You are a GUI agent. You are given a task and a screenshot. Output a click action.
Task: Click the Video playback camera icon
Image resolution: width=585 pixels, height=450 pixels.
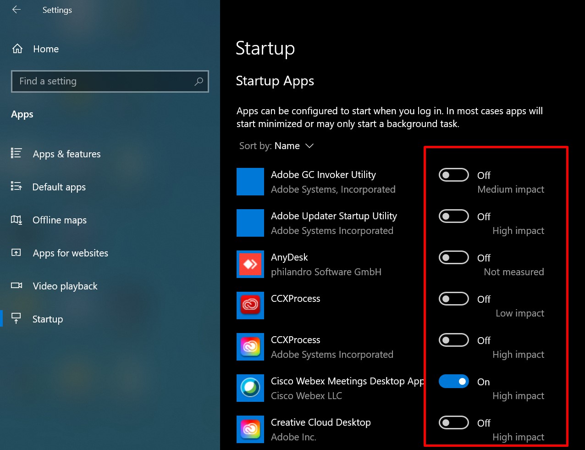[x=17, y=286]
